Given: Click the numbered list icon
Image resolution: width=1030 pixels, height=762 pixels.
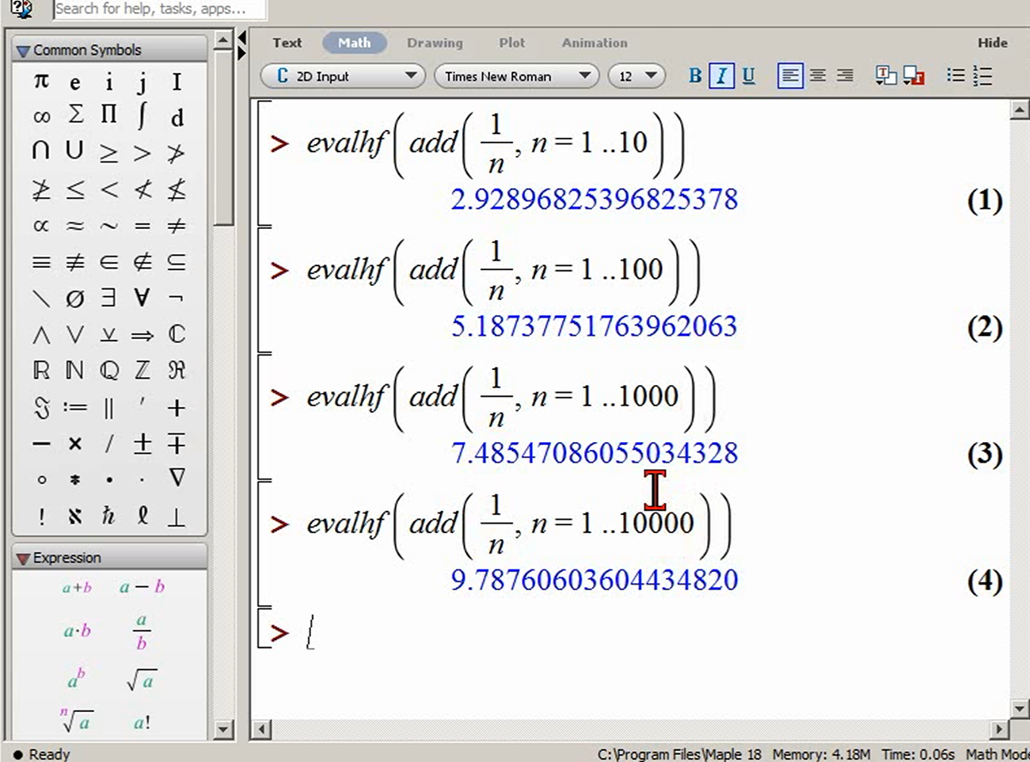Looking at the screenshot, I should click(982, 76).
